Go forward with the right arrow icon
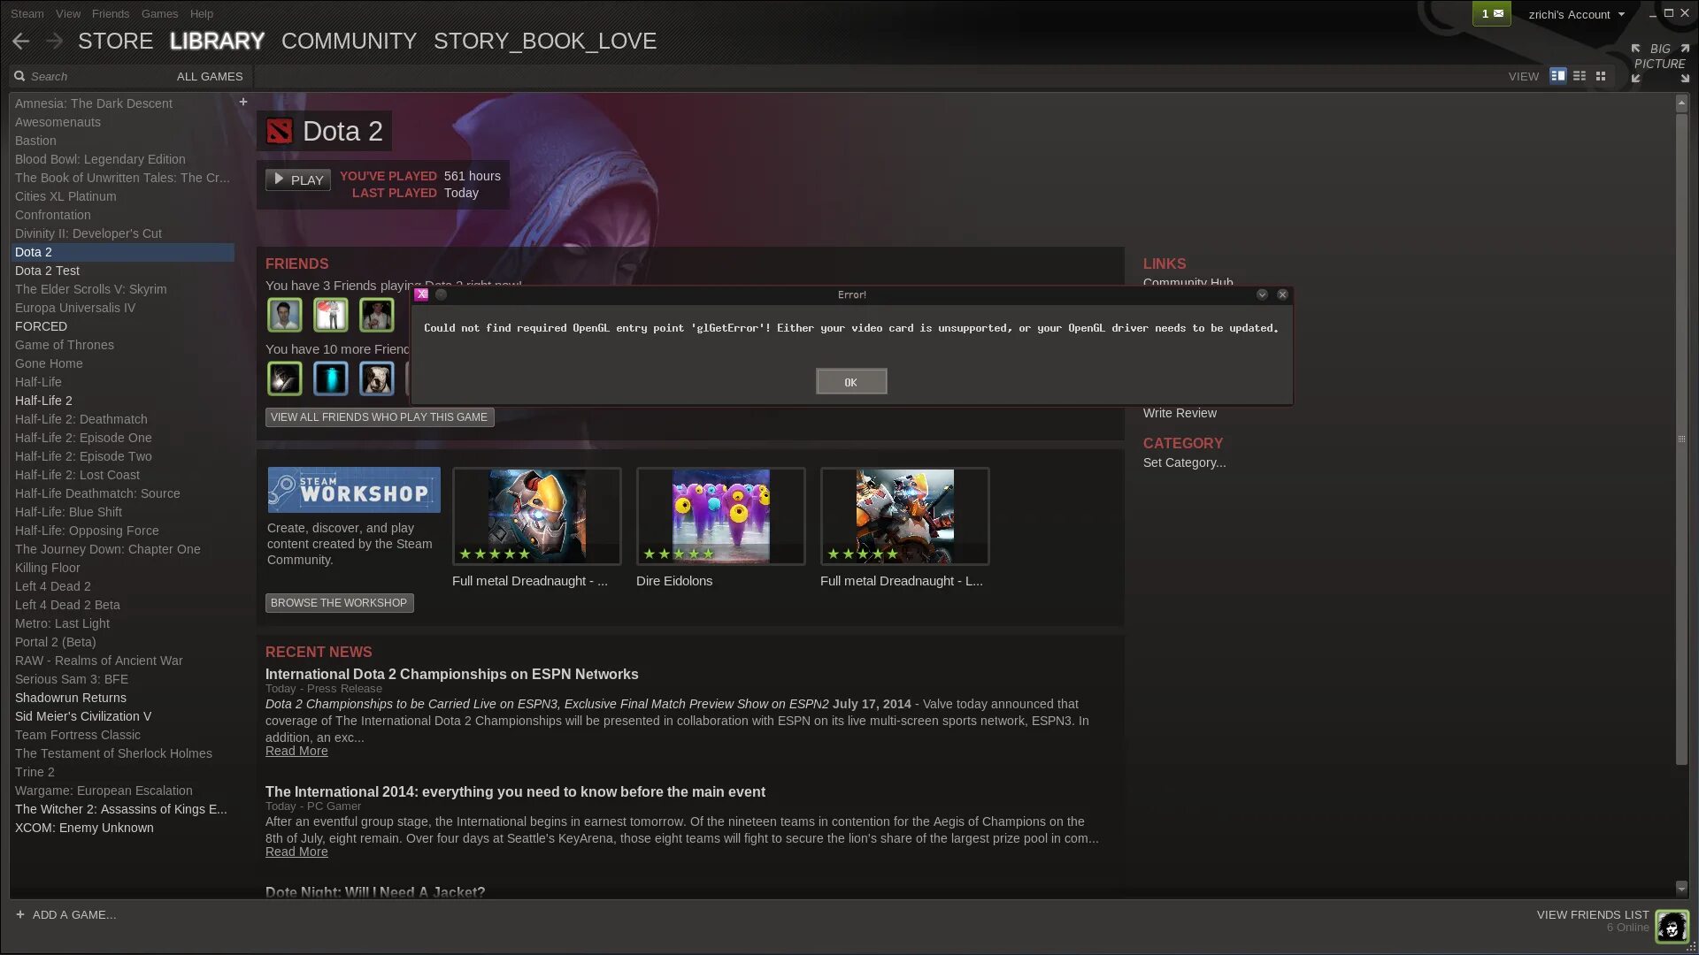The image size is (1699, 955). pos(54,41)
